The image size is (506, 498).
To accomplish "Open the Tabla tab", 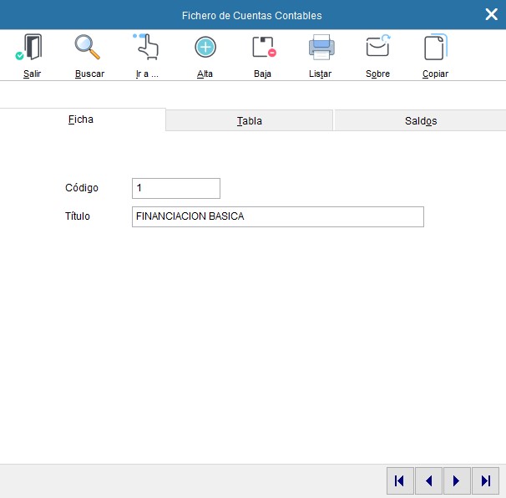I will (x=250, y=121).
